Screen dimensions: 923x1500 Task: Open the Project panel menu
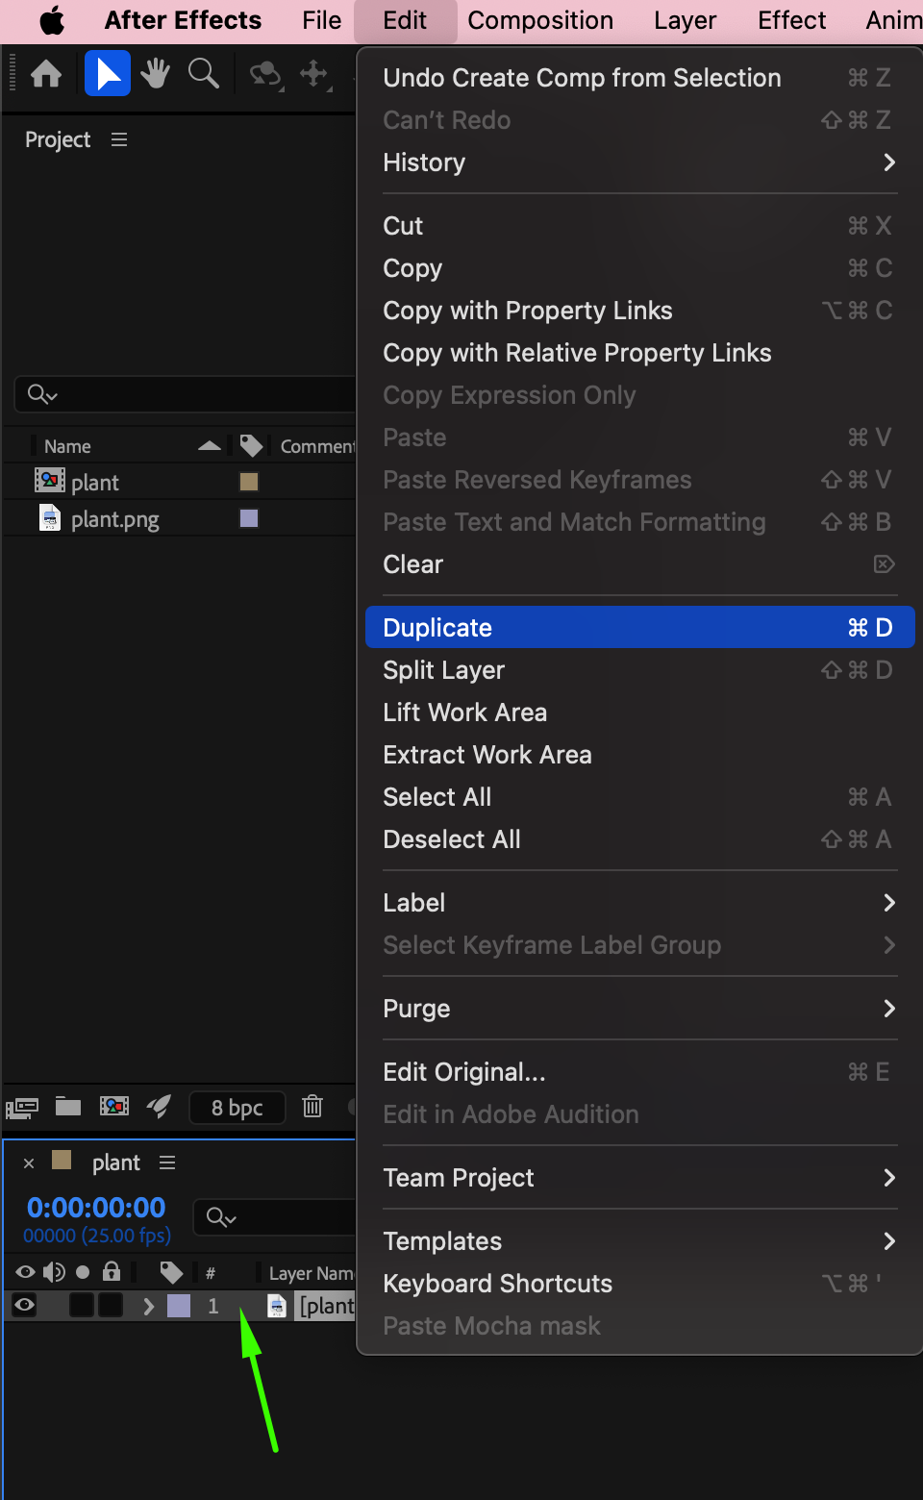[x=119, y=140]
